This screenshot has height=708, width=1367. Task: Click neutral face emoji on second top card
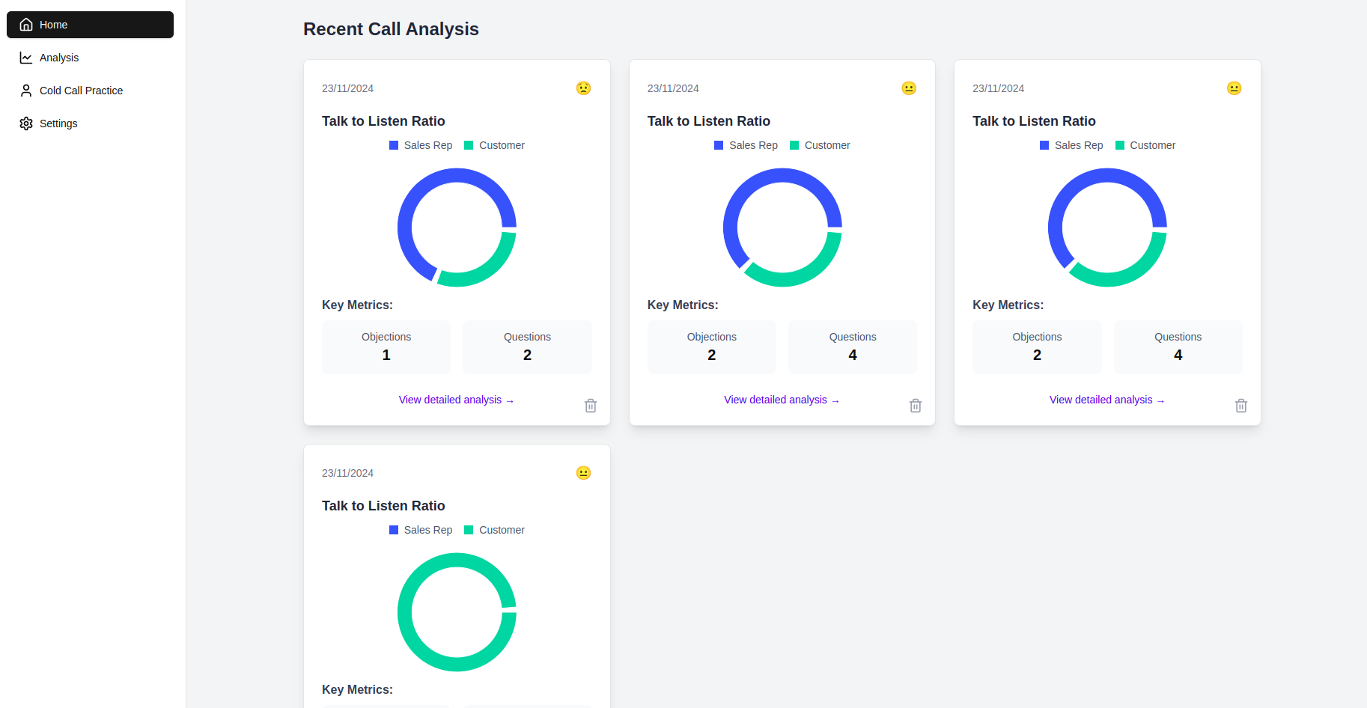point(909,88)
